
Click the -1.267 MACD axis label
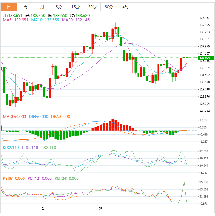[x=204, y=142]
